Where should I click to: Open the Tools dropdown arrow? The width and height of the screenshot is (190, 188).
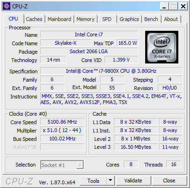[111, 181]
